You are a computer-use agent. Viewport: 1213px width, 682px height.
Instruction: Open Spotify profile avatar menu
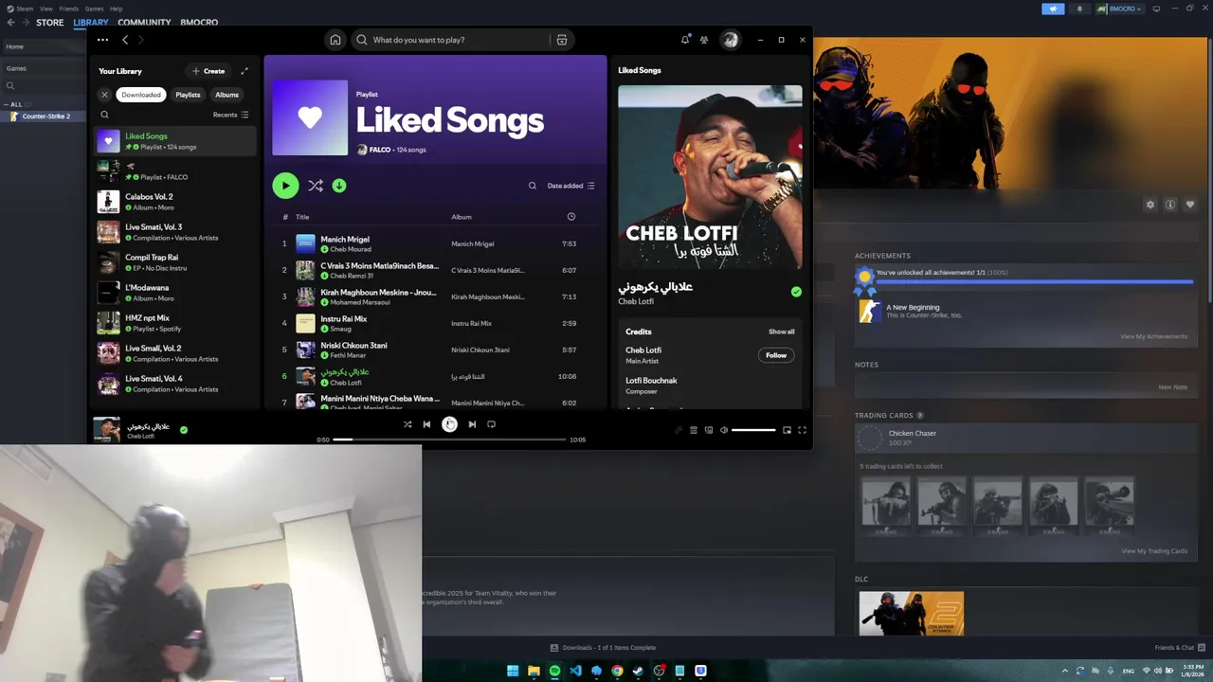730,40
